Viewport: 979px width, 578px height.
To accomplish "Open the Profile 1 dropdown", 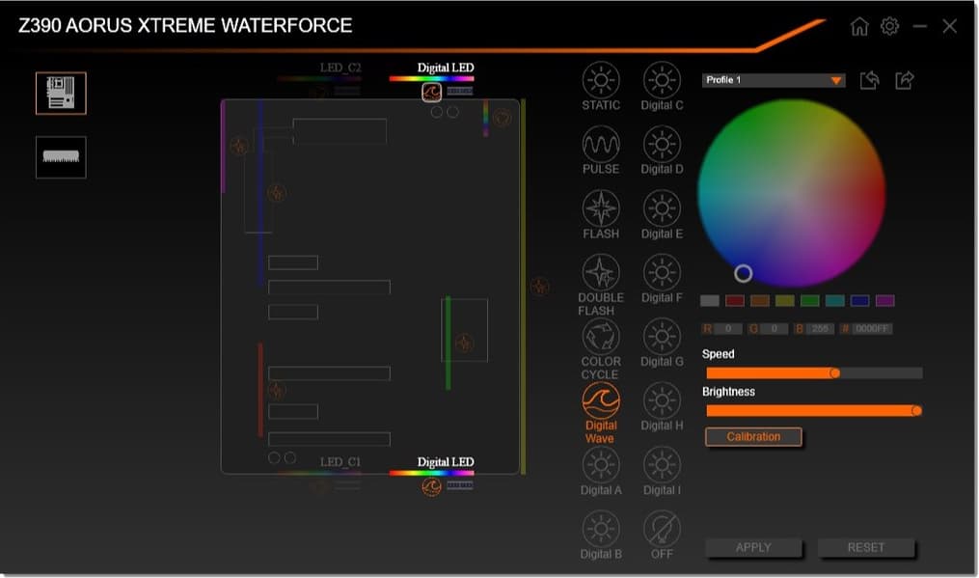I will [774, 80].
